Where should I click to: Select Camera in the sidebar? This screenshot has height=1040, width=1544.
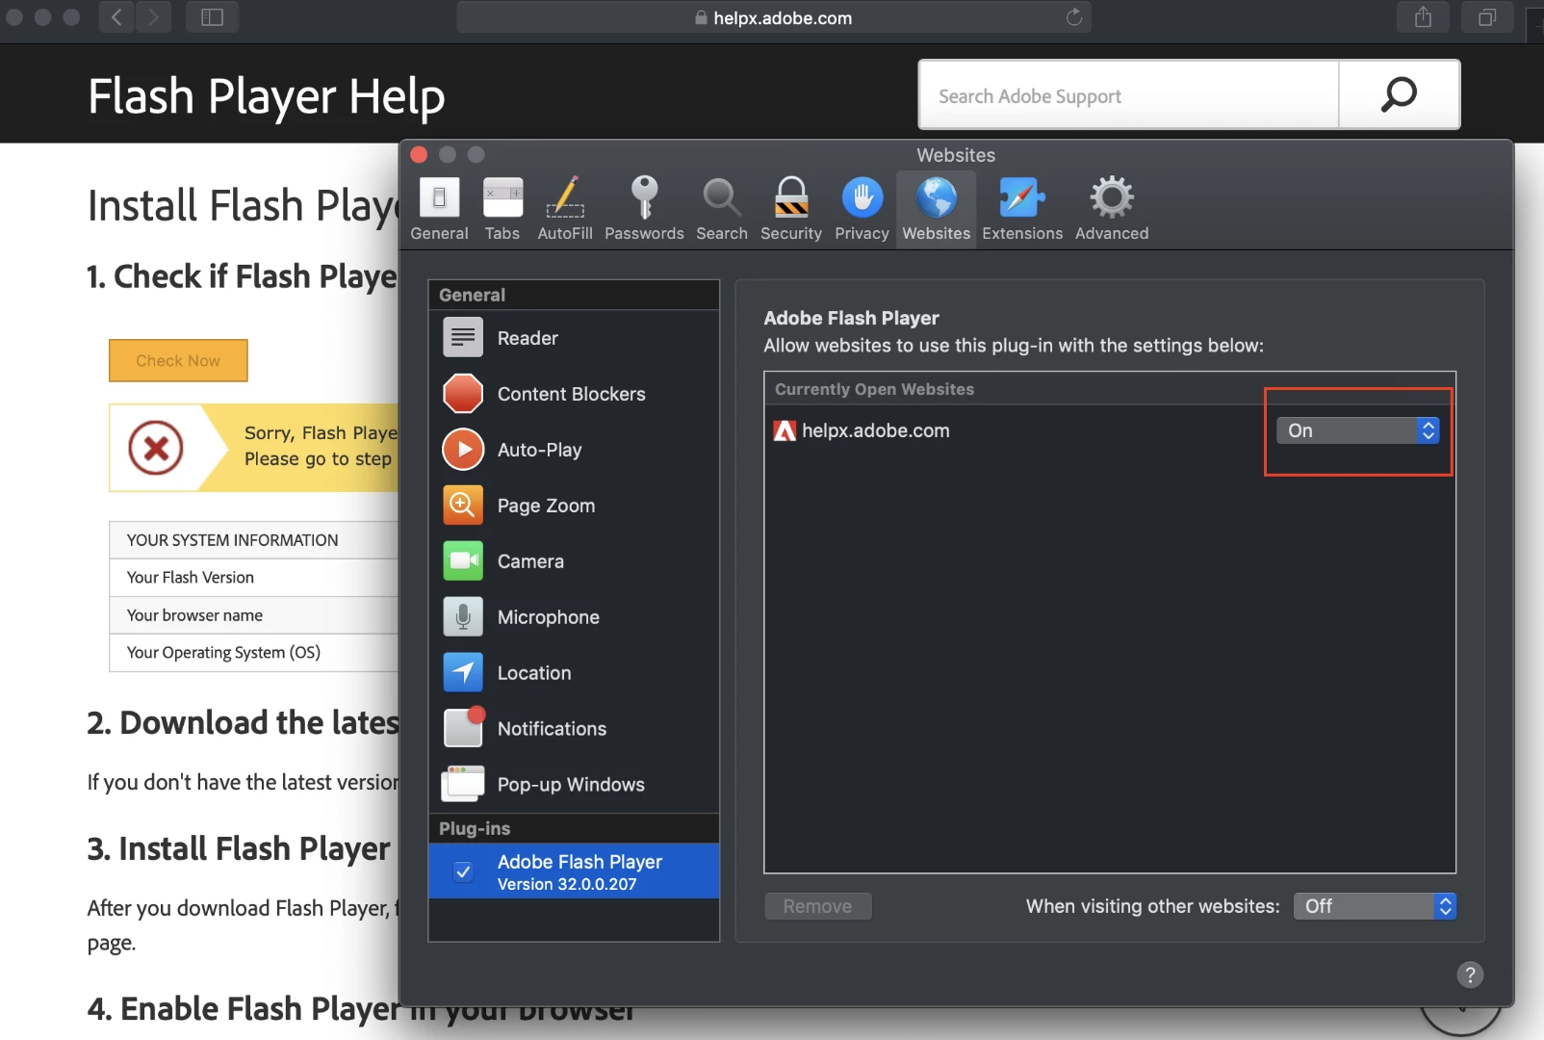pyautogui.click(x=574, y=561)
